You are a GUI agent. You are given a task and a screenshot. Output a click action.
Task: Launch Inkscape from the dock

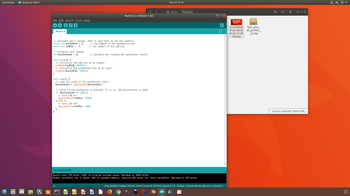click(x=136, y=192)
